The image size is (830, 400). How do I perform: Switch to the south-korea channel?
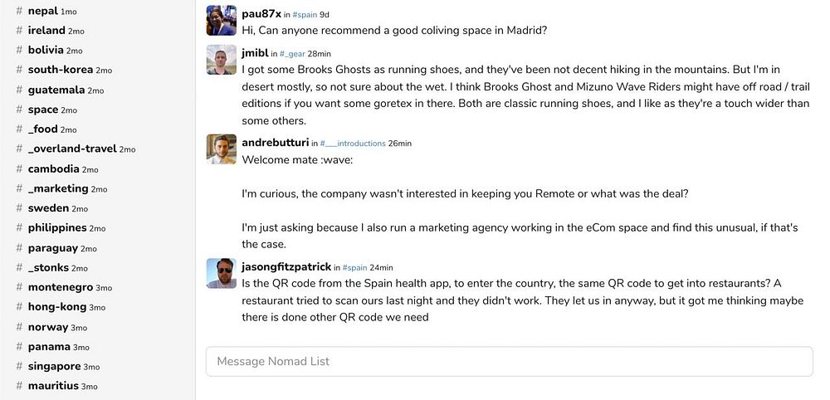coord(60,70)
